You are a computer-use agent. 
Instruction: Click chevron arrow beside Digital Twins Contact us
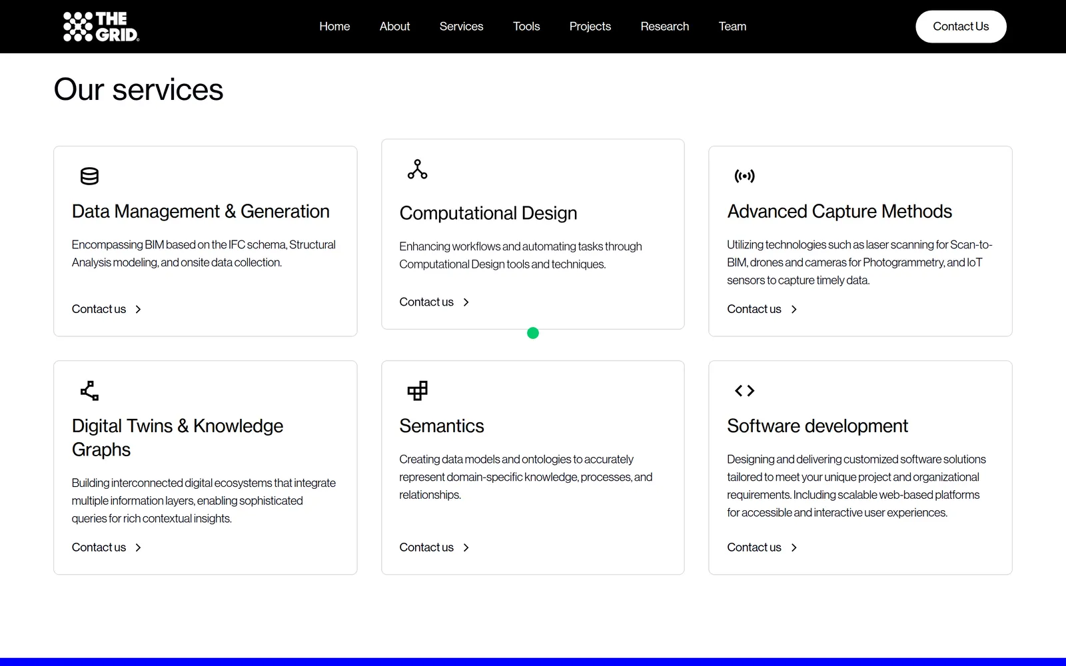(x=138, y=547)
